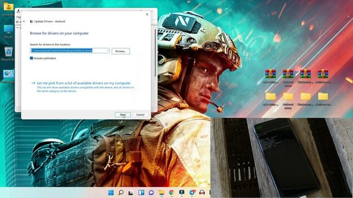
Task: Click Device Manager's vertical scrollbar
Action: (x=155, y=53)
